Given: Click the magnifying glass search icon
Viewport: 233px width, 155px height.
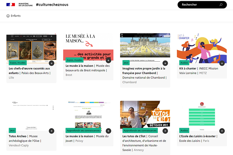Looking at the screenshot, I should coord(221,5).
